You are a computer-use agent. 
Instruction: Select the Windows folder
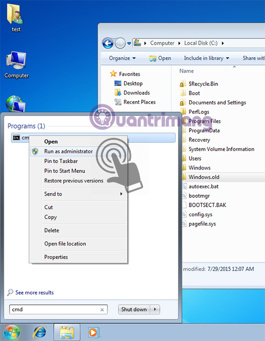pyautogui.click(x=195, y=168)
